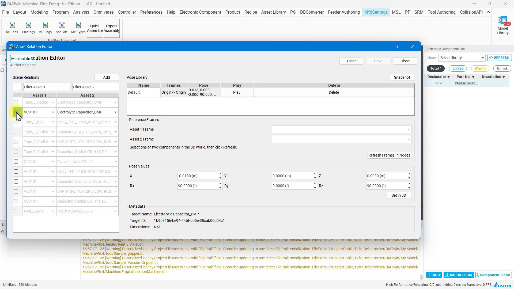Click the Export Assembly button

(112, 28)
